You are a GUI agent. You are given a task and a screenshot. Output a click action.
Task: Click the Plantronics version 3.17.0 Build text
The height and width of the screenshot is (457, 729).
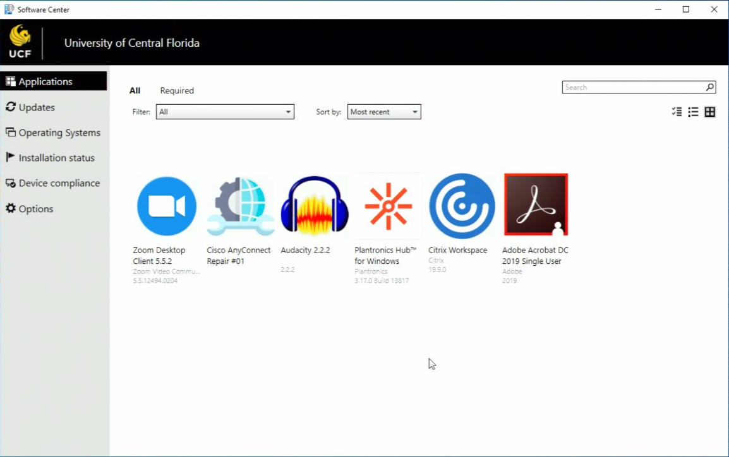(x=382, y=280)
